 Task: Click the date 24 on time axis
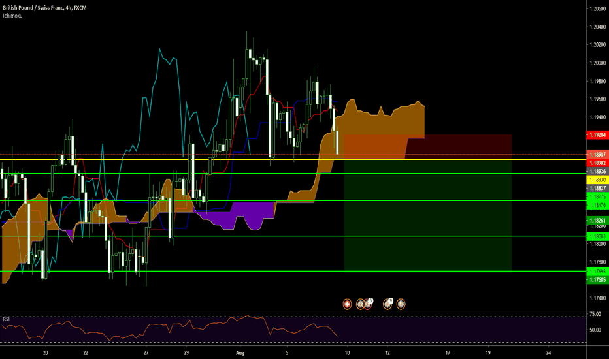[548, 352]
